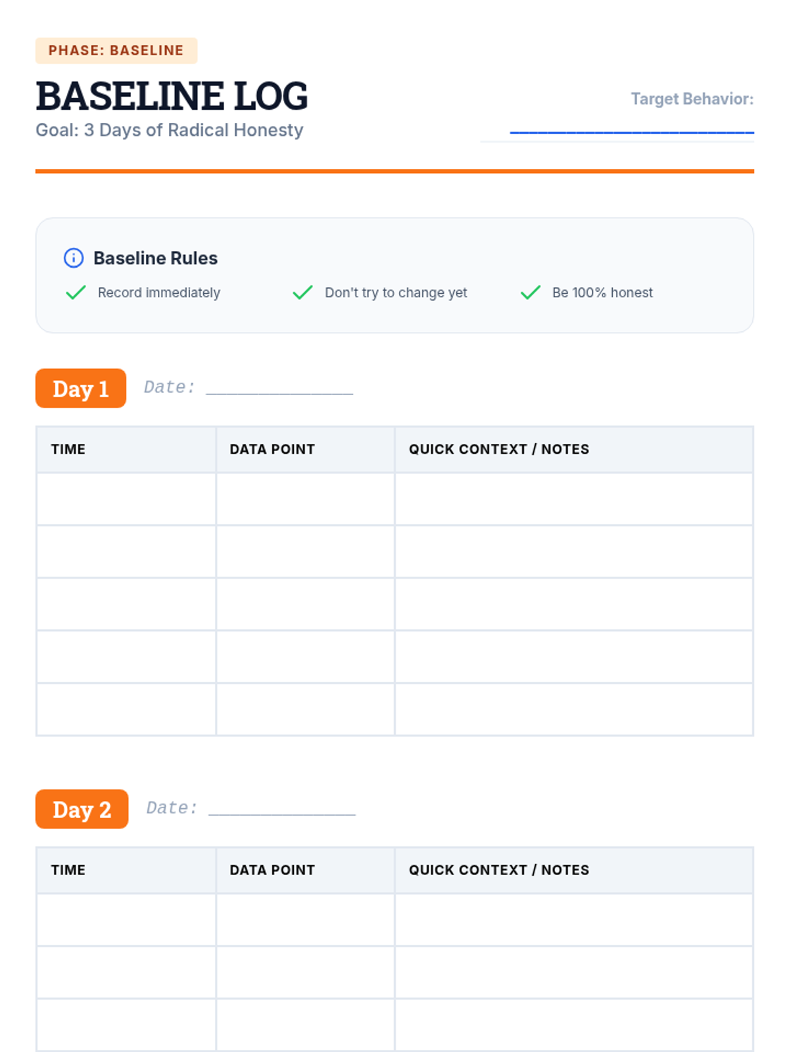The width and height of the screenshot is (789, 1052).
Task: Select the orange Day 2 badge
Action: coord(82,809)
